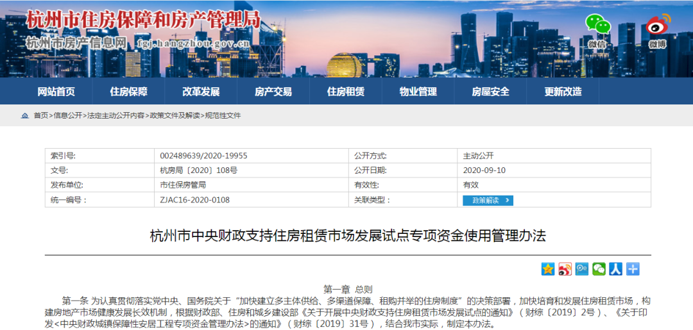Click the home icon in breadcrumb
Screen dimensions: 693x330
[25, 116]
